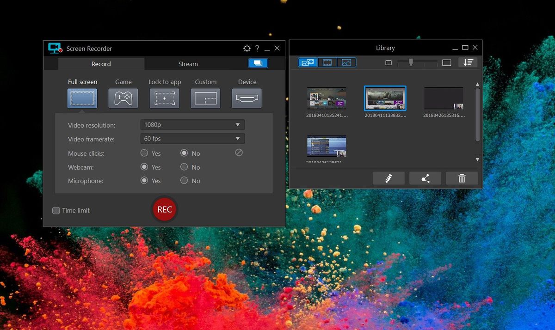555x330 pixels.
Task: Open the video framerate dropdown
Action: (192, 138)
